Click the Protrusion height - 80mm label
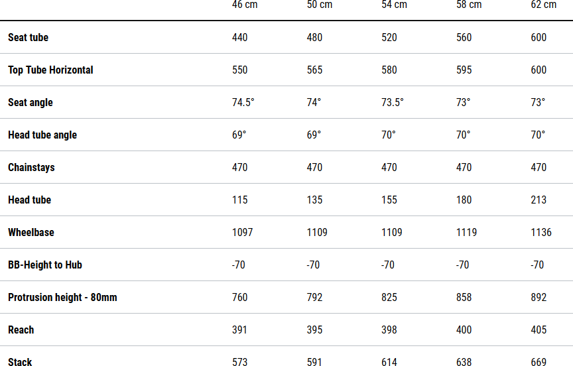Image resolution: width=573 pixels, height=366 pixels. pos(62,297)
